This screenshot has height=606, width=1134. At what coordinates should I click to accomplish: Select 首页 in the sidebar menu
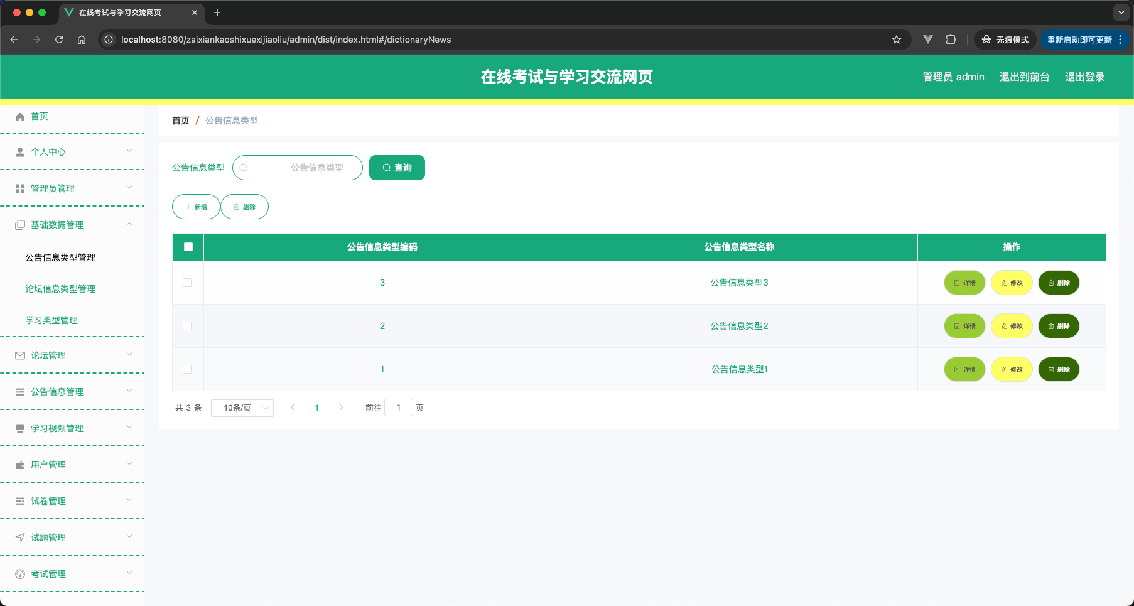[40, 116]
